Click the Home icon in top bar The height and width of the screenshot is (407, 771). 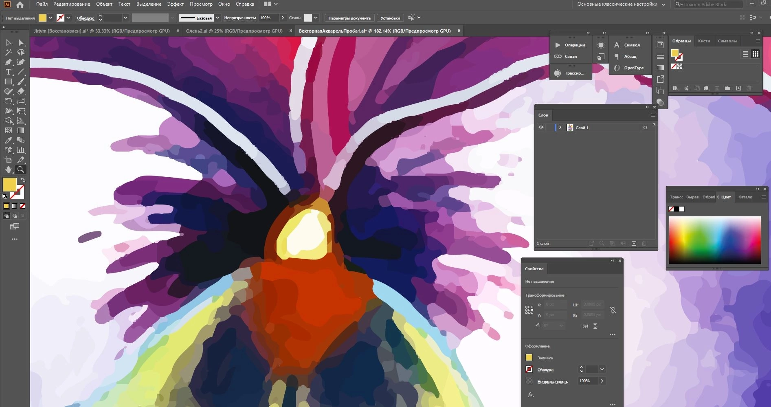coord(20,4)
